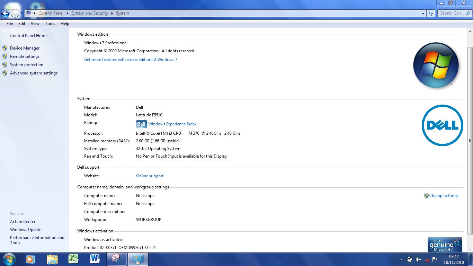473x266 pixels.
Task: Open the View menu
Action: pos(35,24)
